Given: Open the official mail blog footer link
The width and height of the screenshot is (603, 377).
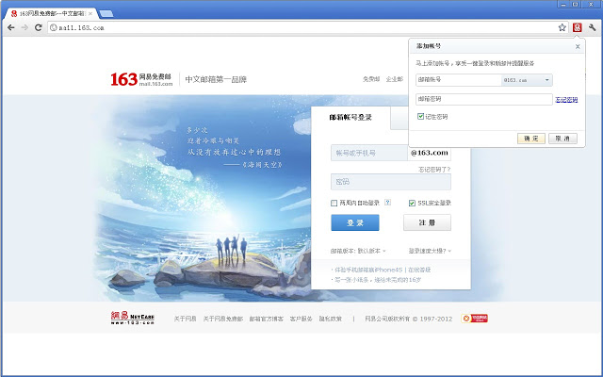Looking at the screenshot, I should (x=266, y=319).
